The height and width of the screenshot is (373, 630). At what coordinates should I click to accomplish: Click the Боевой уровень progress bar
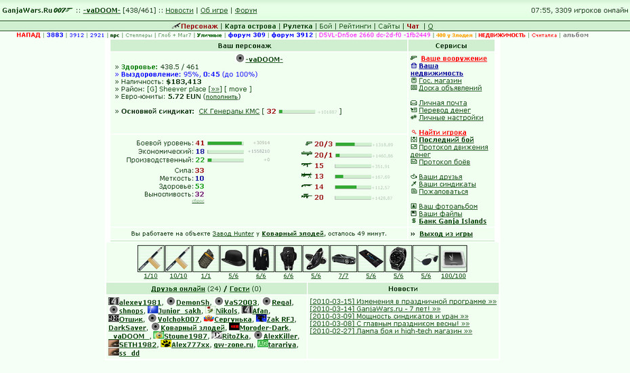click(226, 144)
